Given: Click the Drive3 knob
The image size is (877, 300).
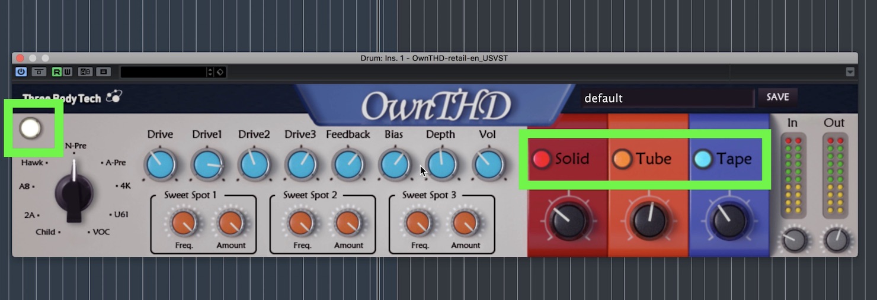Looking at the screenshot, I should click(301, 164).
